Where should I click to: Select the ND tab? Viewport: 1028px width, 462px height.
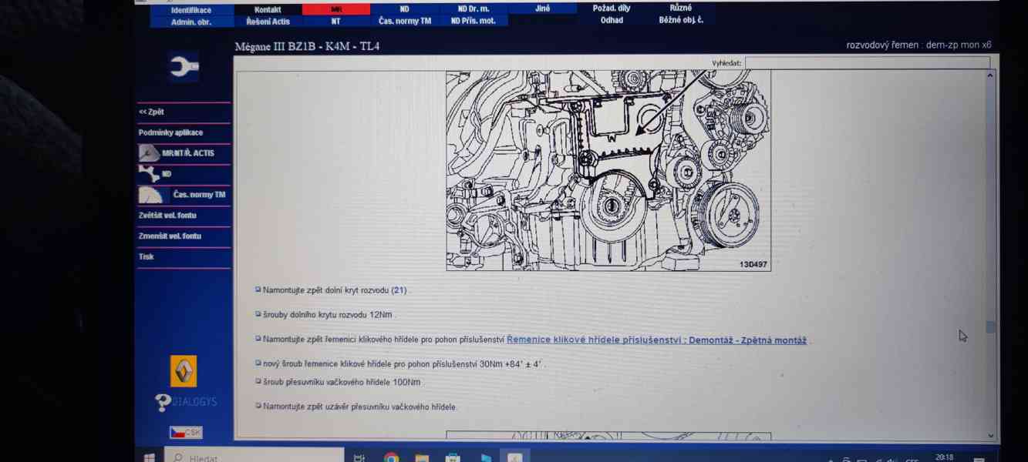tap(405, 10)
